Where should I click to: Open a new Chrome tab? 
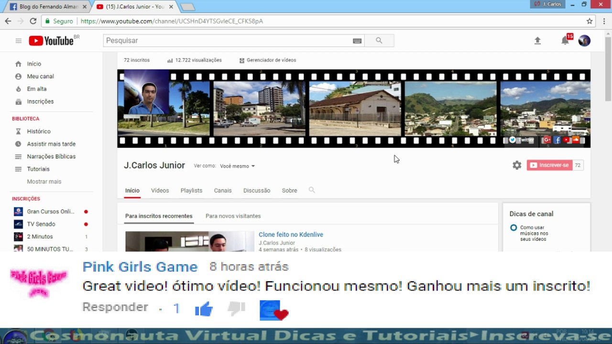[187, 7]
